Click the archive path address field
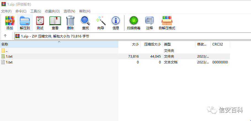This screenshot has height=121, width=251. click(133, 36)
